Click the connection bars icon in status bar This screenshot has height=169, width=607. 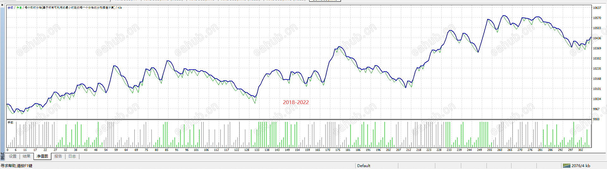click(567, 166)
